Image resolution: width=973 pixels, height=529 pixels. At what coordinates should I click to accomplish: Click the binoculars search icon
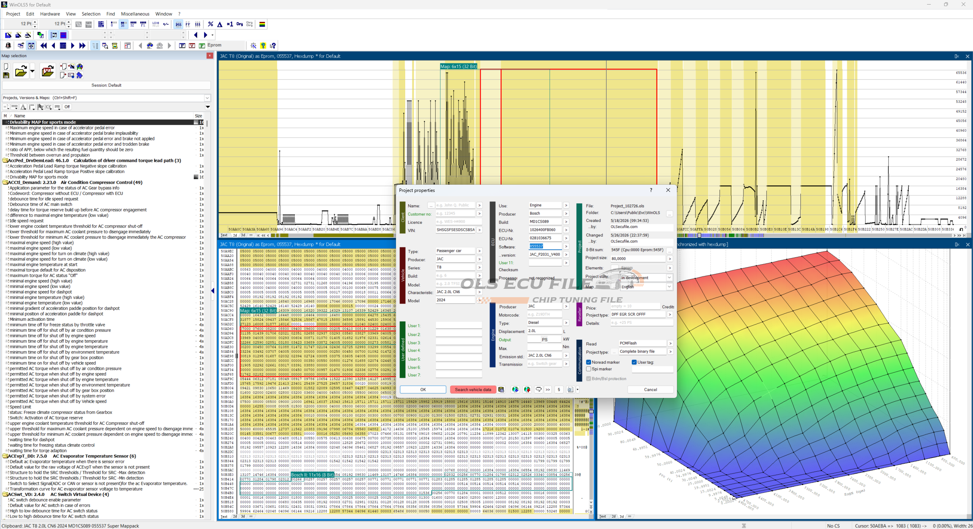[150, 46]
